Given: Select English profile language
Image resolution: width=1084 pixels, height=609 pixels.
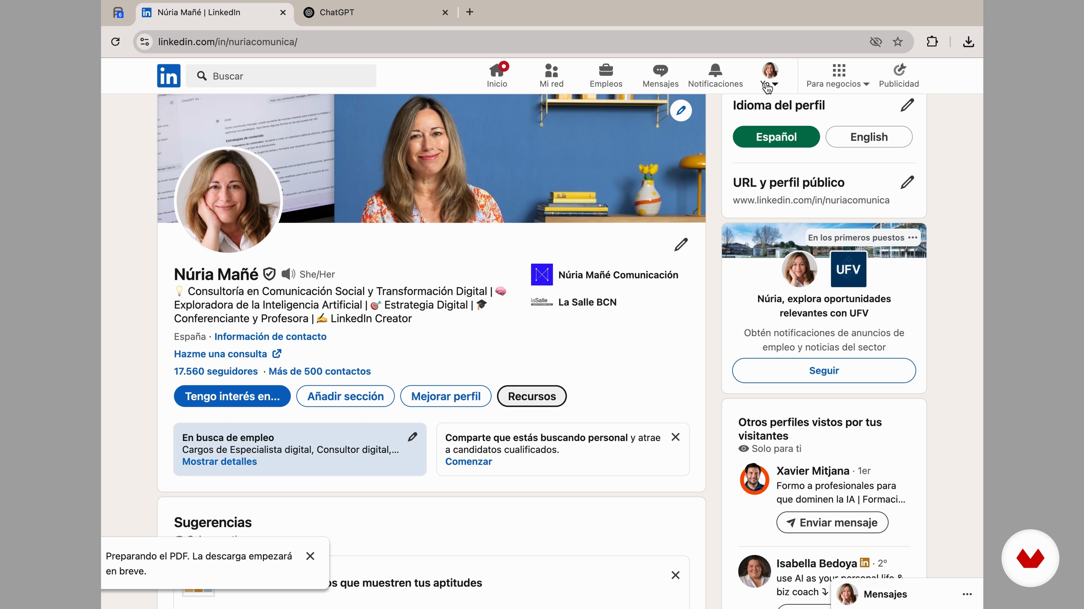Looking at the screenshot, I should 869,137.
